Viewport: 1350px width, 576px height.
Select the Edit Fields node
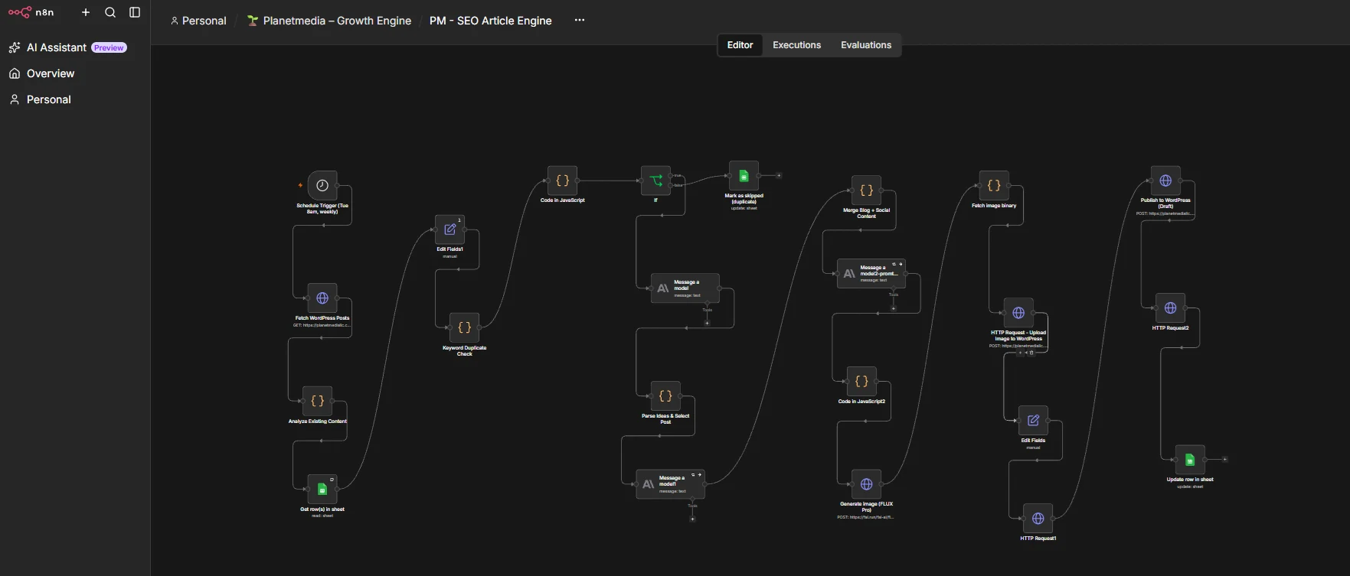pos(1033,421)
